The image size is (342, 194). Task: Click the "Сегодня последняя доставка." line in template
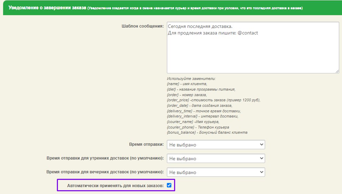click(x=200, y=27)
